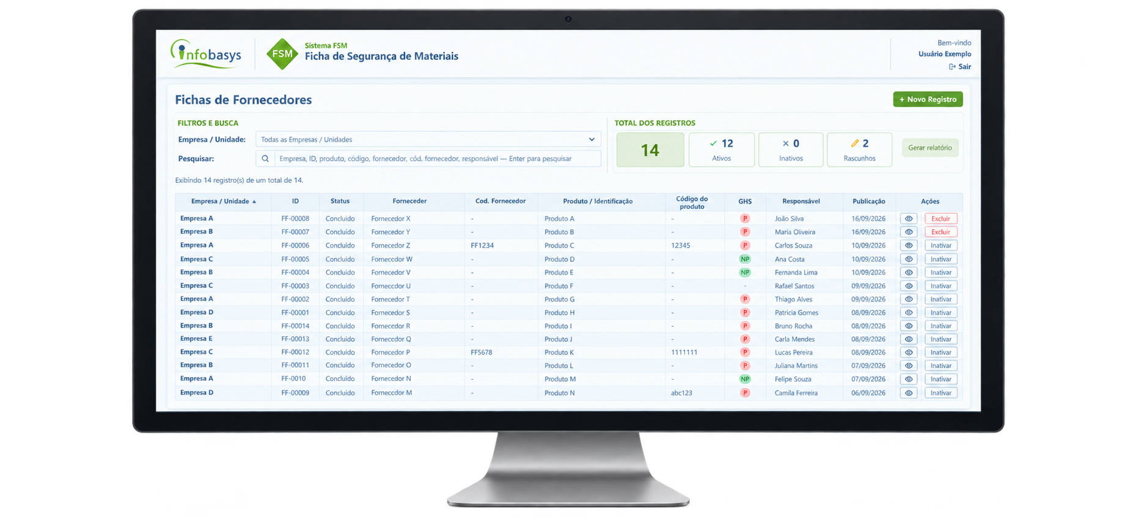View FF-00013 with the eye icon
1136x517 pixels.
tap(909, 339)
